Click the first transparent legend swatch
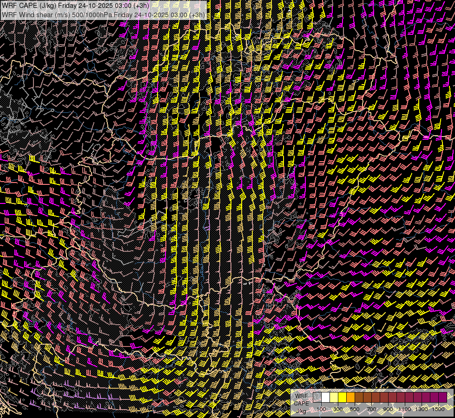 coord(317,397)
